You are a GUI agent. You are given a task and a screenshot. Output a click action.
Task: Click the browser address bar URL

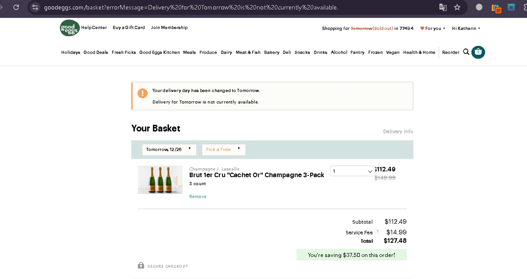[x=191, y=7]
